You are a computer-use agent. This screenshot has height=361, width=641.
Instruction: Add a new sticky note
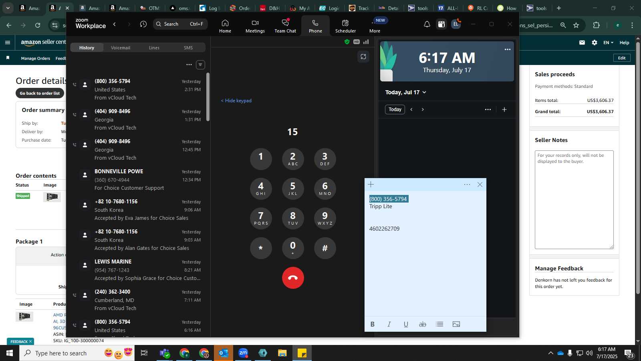point(371,185)
